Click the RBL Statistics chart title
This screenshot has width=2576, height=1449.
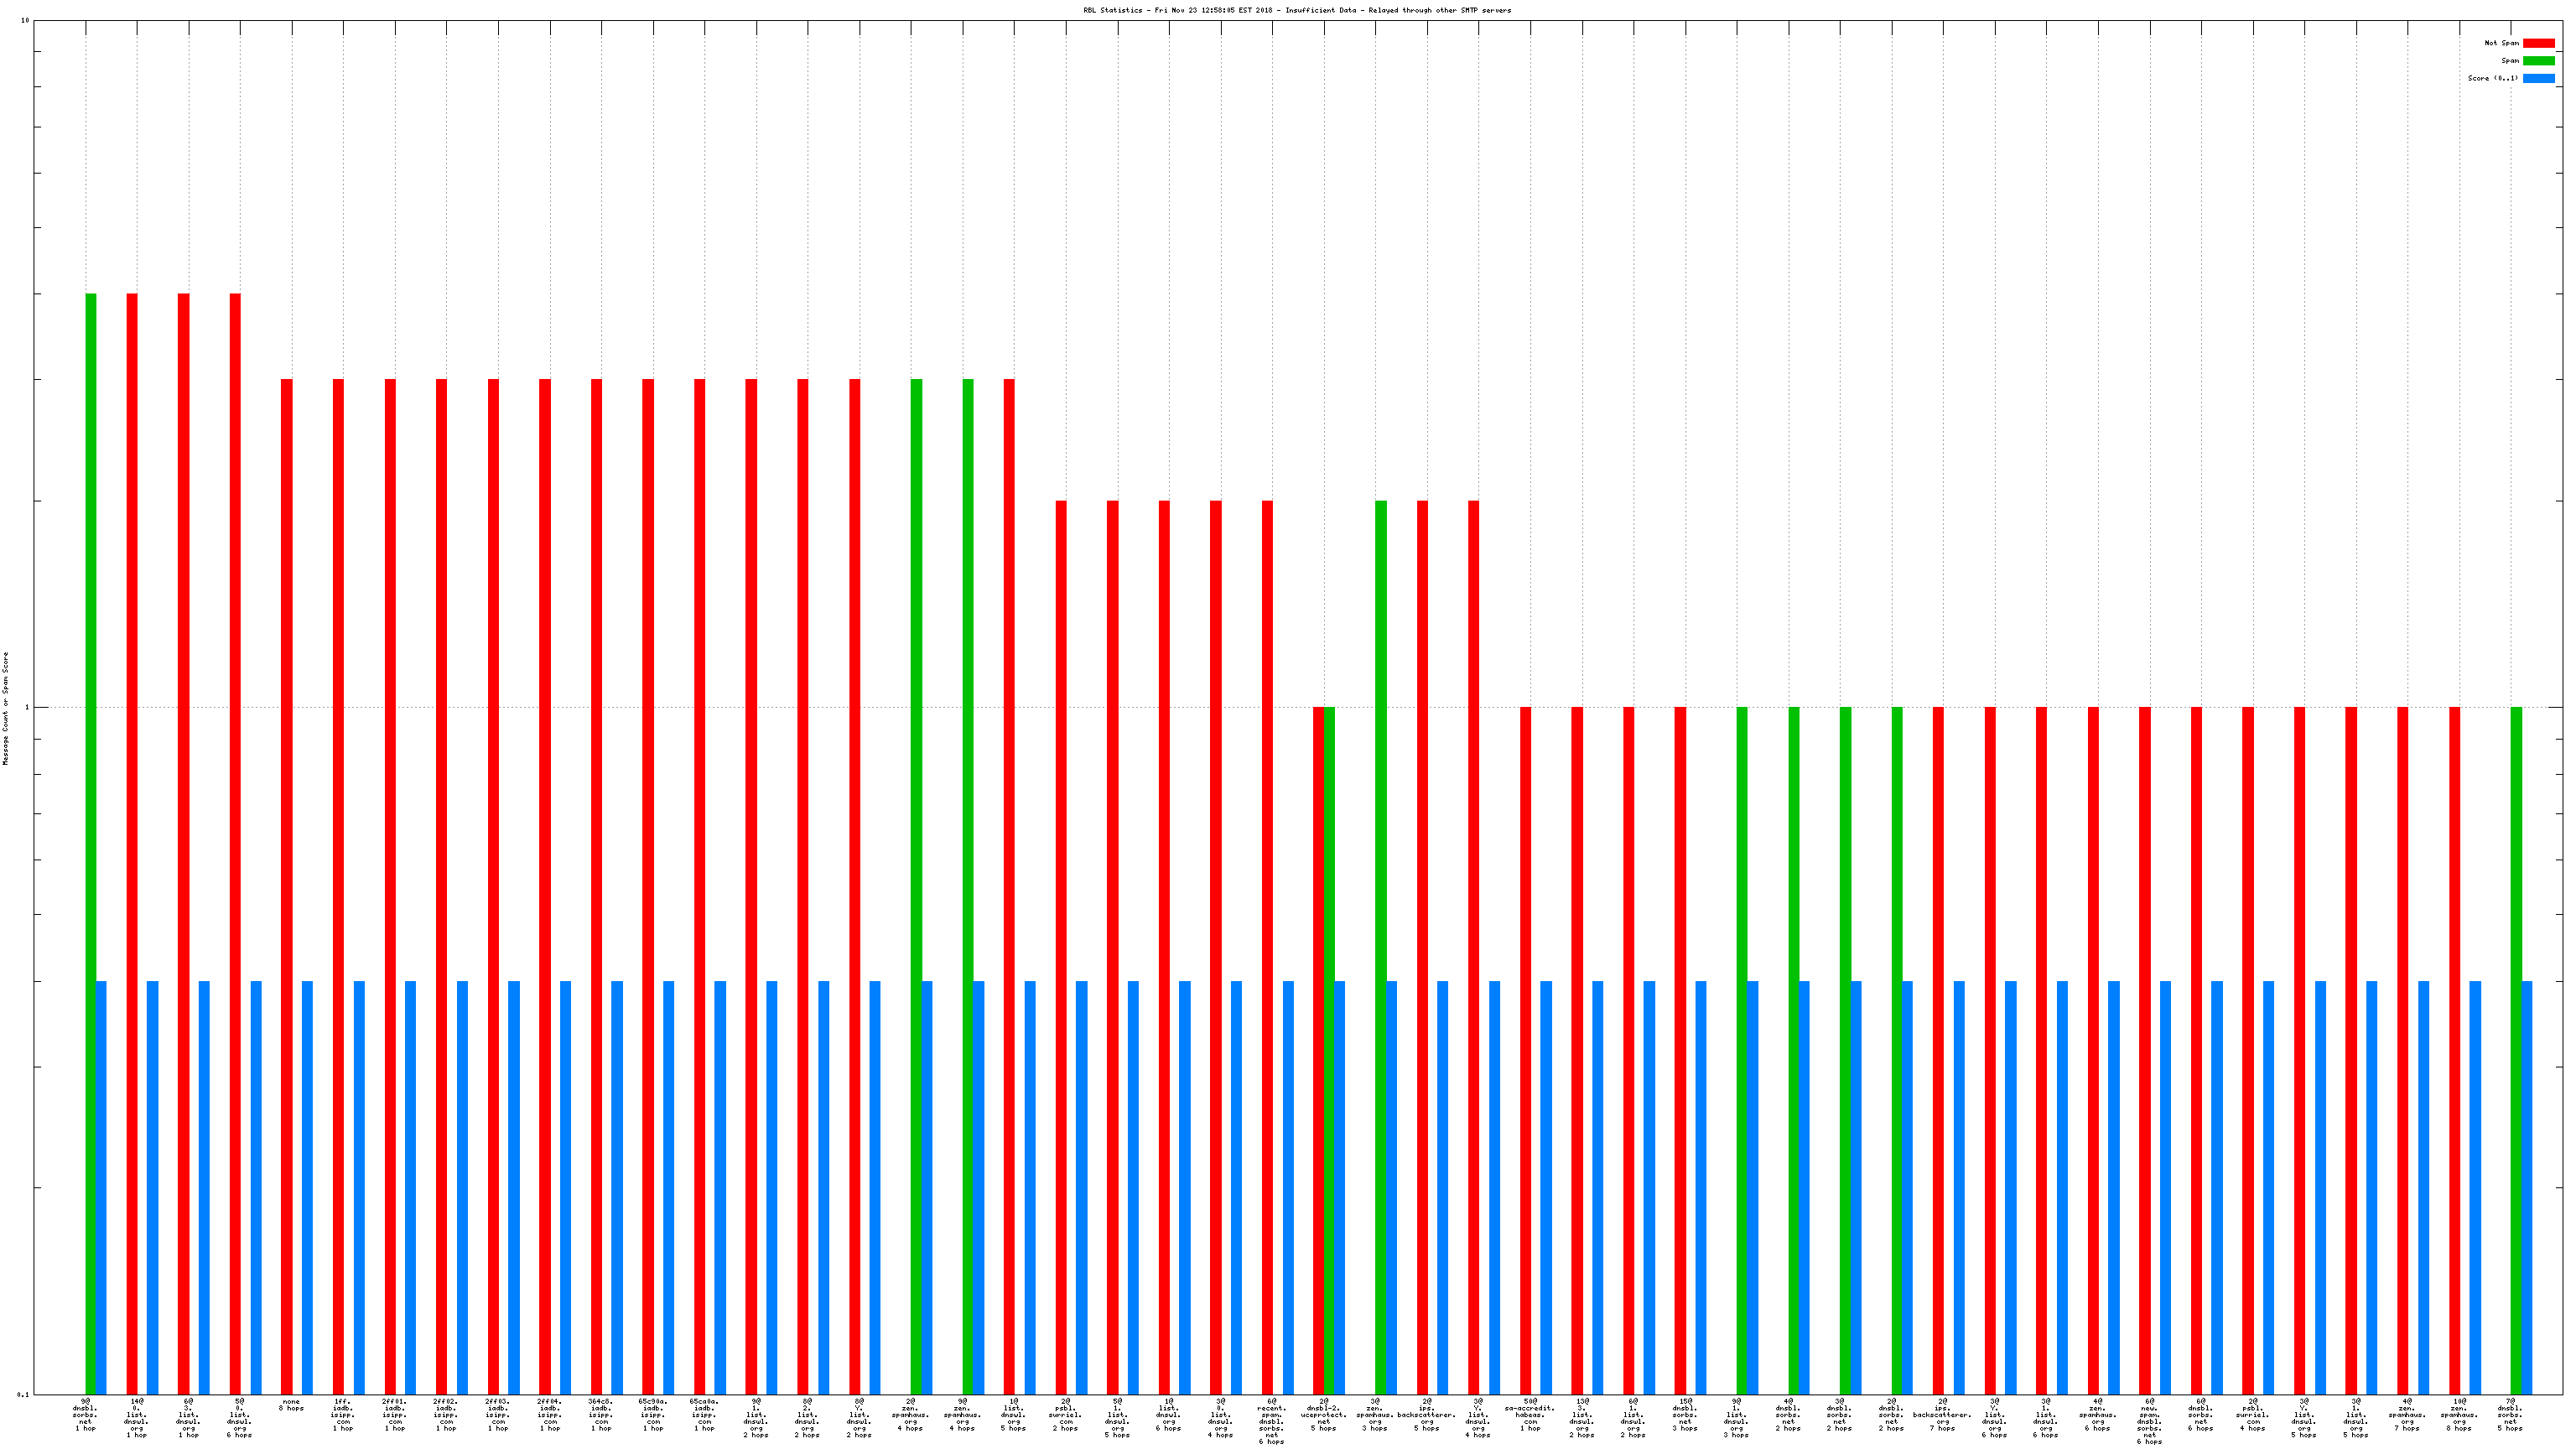(x=1297, y=10)
